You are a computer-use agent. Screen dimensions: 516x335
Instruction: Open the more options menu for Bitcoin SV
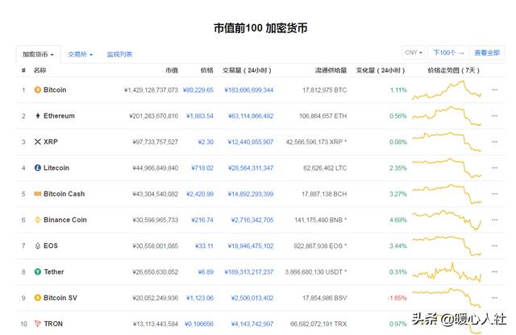pos(494,297)
